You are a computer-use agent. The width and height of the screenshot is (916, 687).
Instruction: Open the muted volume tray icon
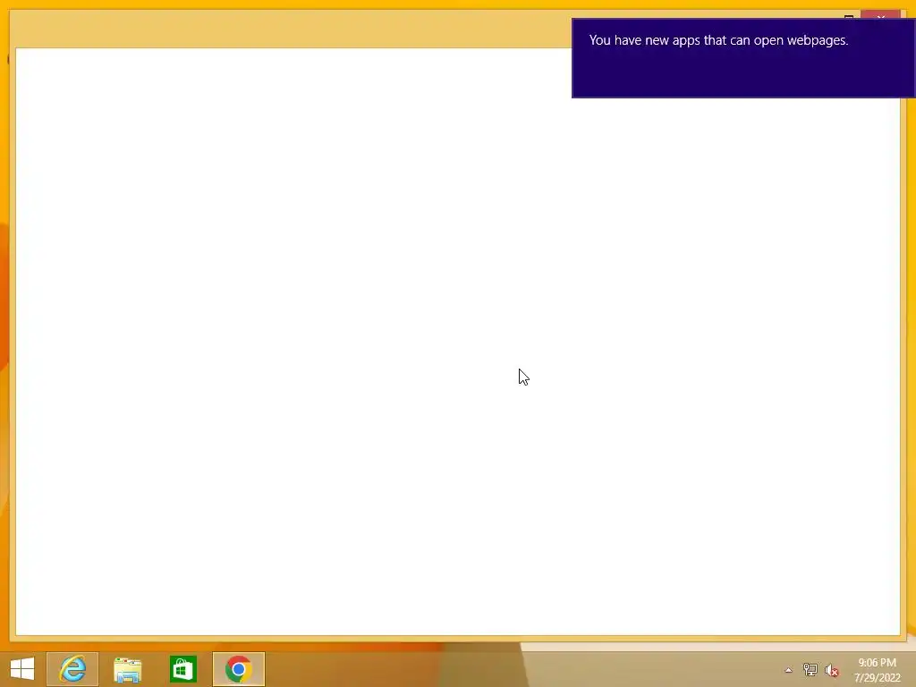(x=831, y=670)
